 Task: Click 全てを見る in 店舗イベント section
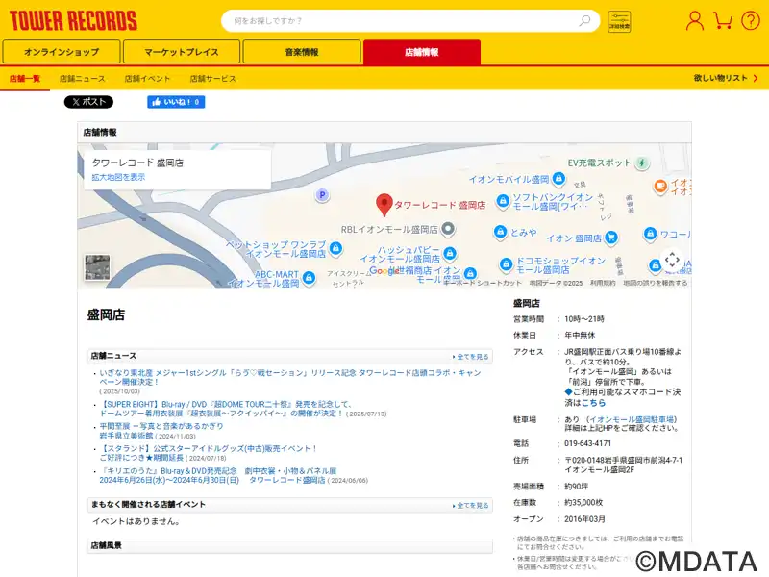pos(470,506)
